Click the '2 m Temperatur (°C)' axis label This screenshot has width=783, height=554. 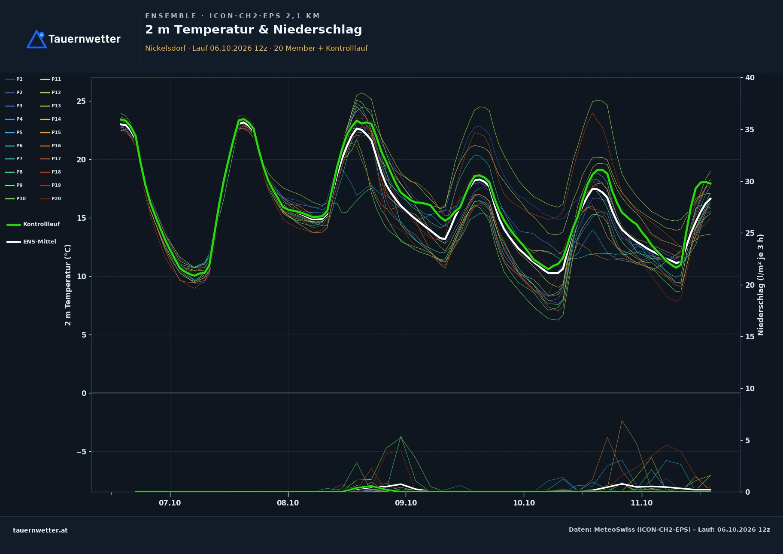68,285
